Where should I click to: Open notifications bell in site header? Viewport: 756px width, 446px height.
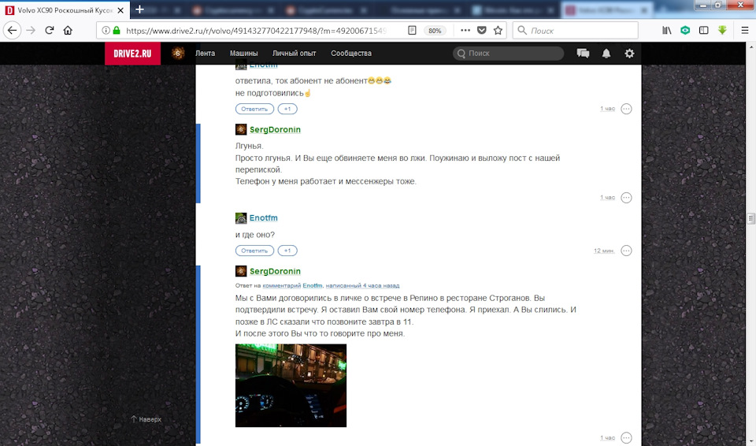[x=606, y=54]
